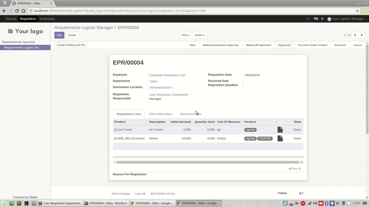Open the User Logistics Manager menu
The height and width of the screenshot is (207, 369).
click(347, 19)
